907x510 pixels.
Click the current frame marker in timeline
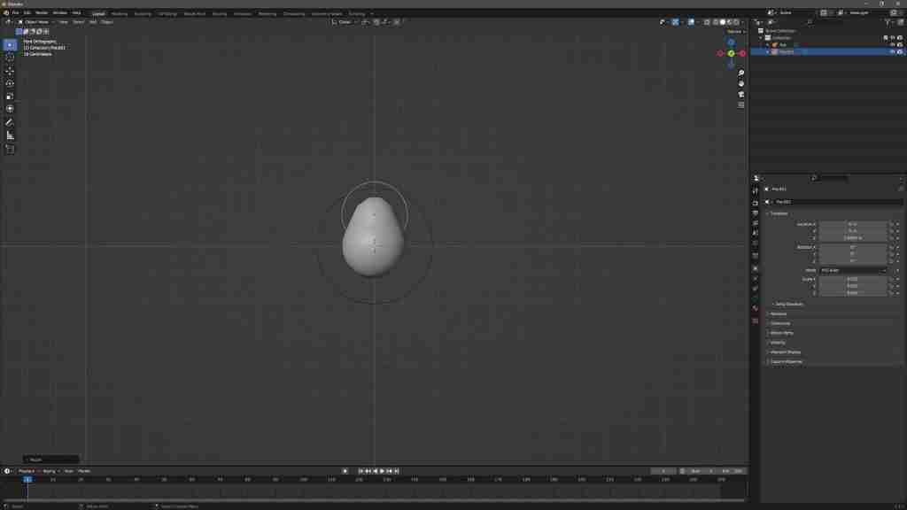tap(27, 479)
